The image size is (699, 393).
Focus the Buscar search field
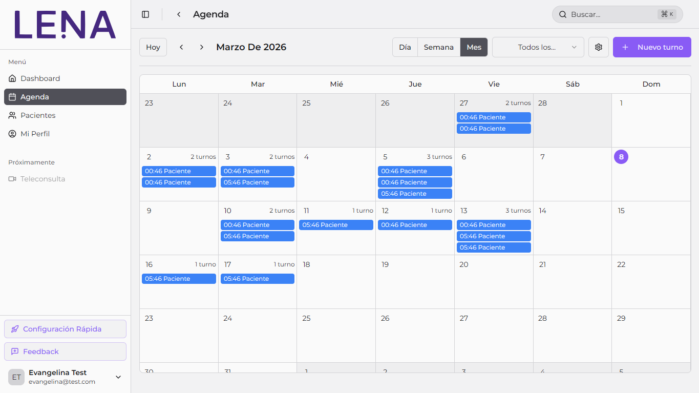[618, 14]
